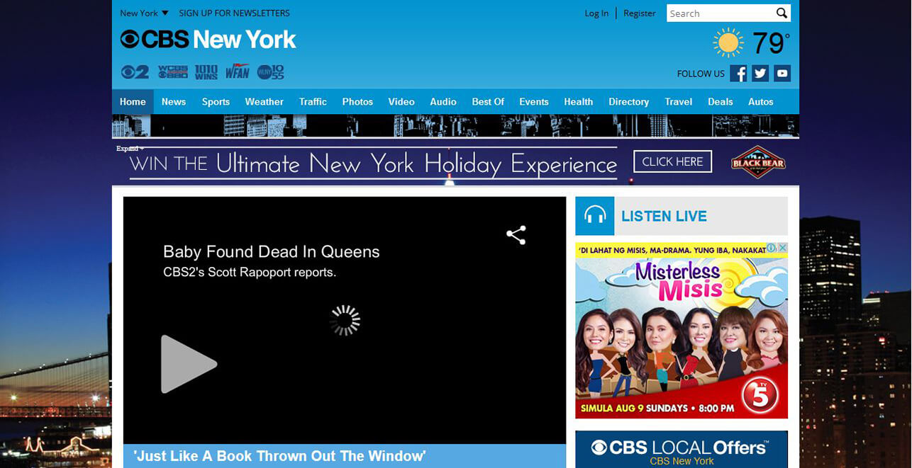Click the 'Baby Found Dead In Queens' title
The image size is (912, 468).
pos(272,251)
